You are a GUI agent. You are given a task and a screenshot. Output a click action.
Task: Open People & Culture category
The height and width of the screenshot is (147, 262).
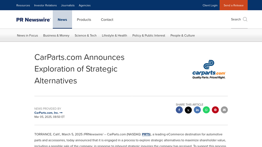tap(183, 36)
